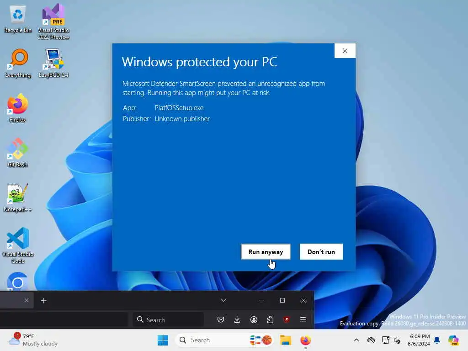The image size is (468, 351).
Task: Expand the Firefox list all tabs chevron
Action: pos(223,300)
